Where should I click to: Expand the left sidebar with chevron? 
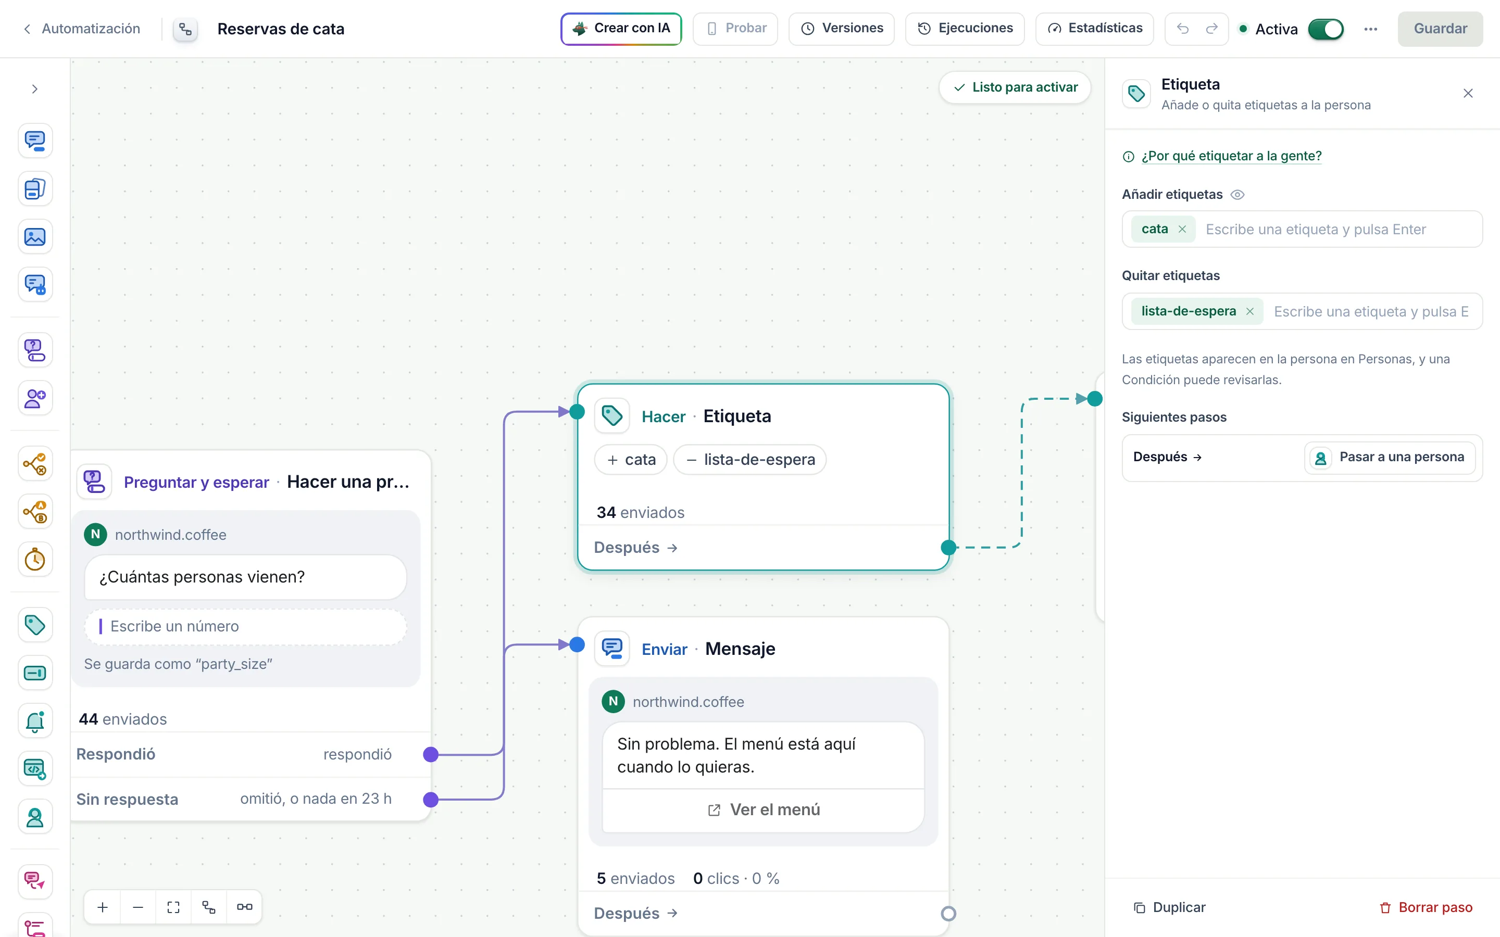click(x=35, y=89)
